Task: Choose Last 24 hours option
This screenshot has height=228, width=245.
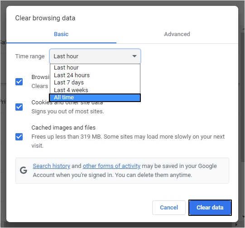Action: point(95,75)
